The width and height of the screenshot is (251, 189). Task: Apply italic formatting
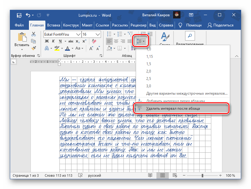click(x=53, y=41)
